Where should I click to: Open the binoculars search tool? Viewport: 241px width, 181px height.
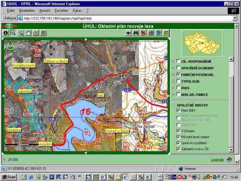[136, 33]
